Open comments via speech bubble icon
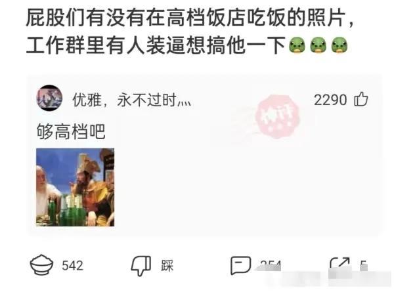 (x=240, y=265)
